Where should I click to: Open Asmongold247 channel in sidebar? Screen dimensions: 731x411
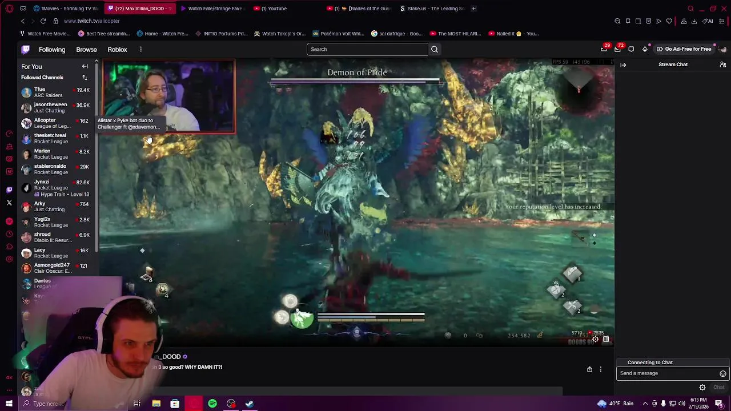click(56, 268)
